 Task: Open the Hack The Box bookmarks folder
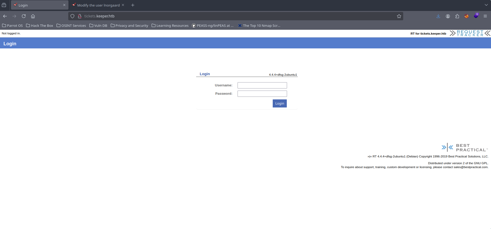pos(40,26)
